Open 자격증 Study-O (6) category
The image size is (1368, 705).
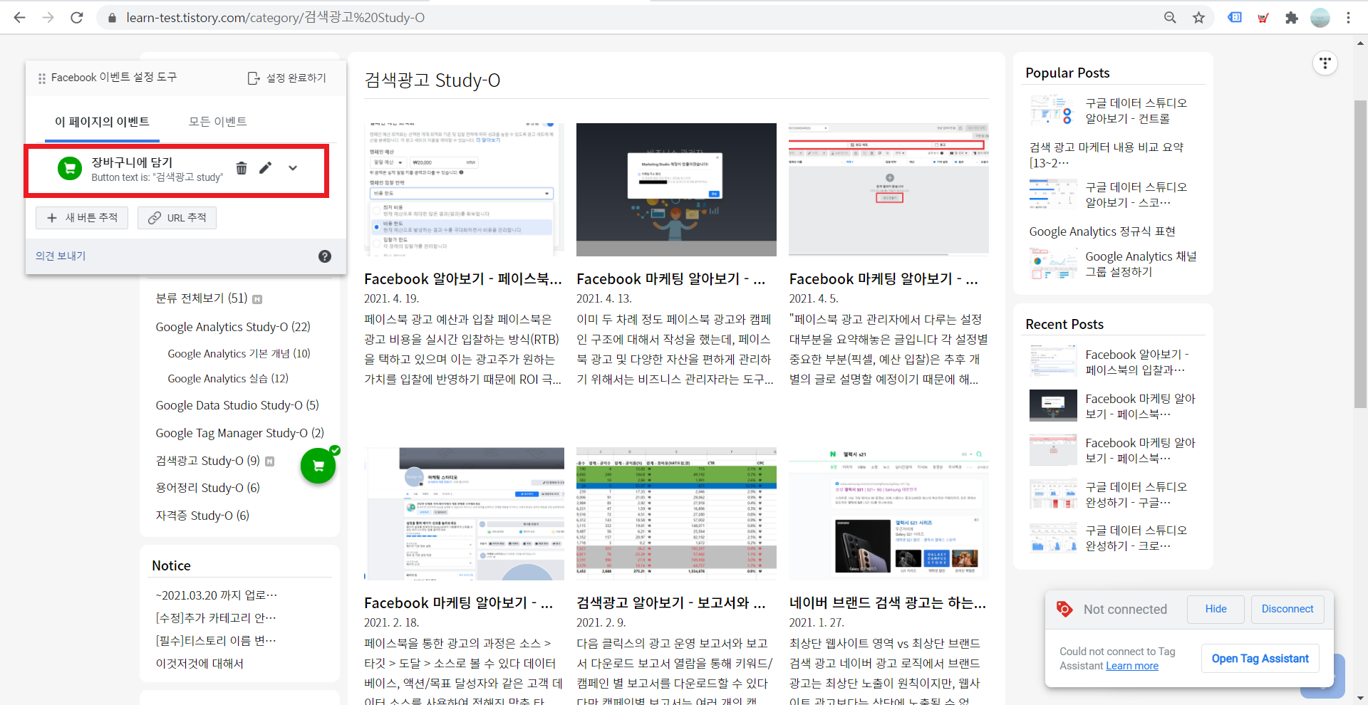coord(202,516)
